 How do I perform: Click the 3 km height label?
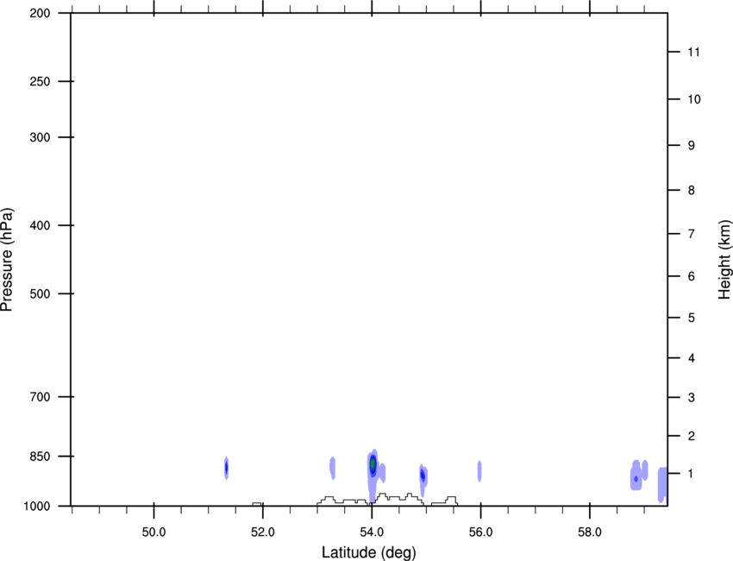point(692,397)
